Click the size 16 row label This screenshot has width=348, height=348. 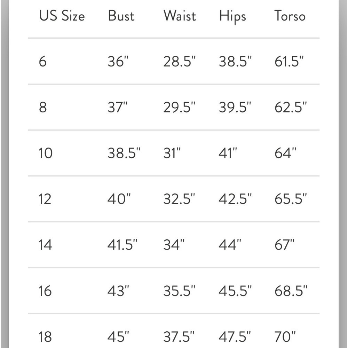(x=45, y=291)
